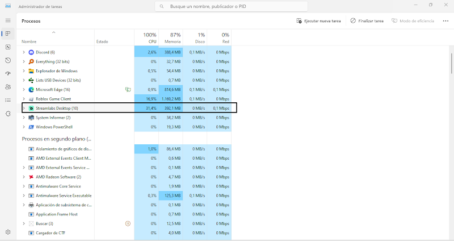The height and width of the screenshot is (241, 454).
Task: Click the System Informer icon
Action: coord(31,118)
